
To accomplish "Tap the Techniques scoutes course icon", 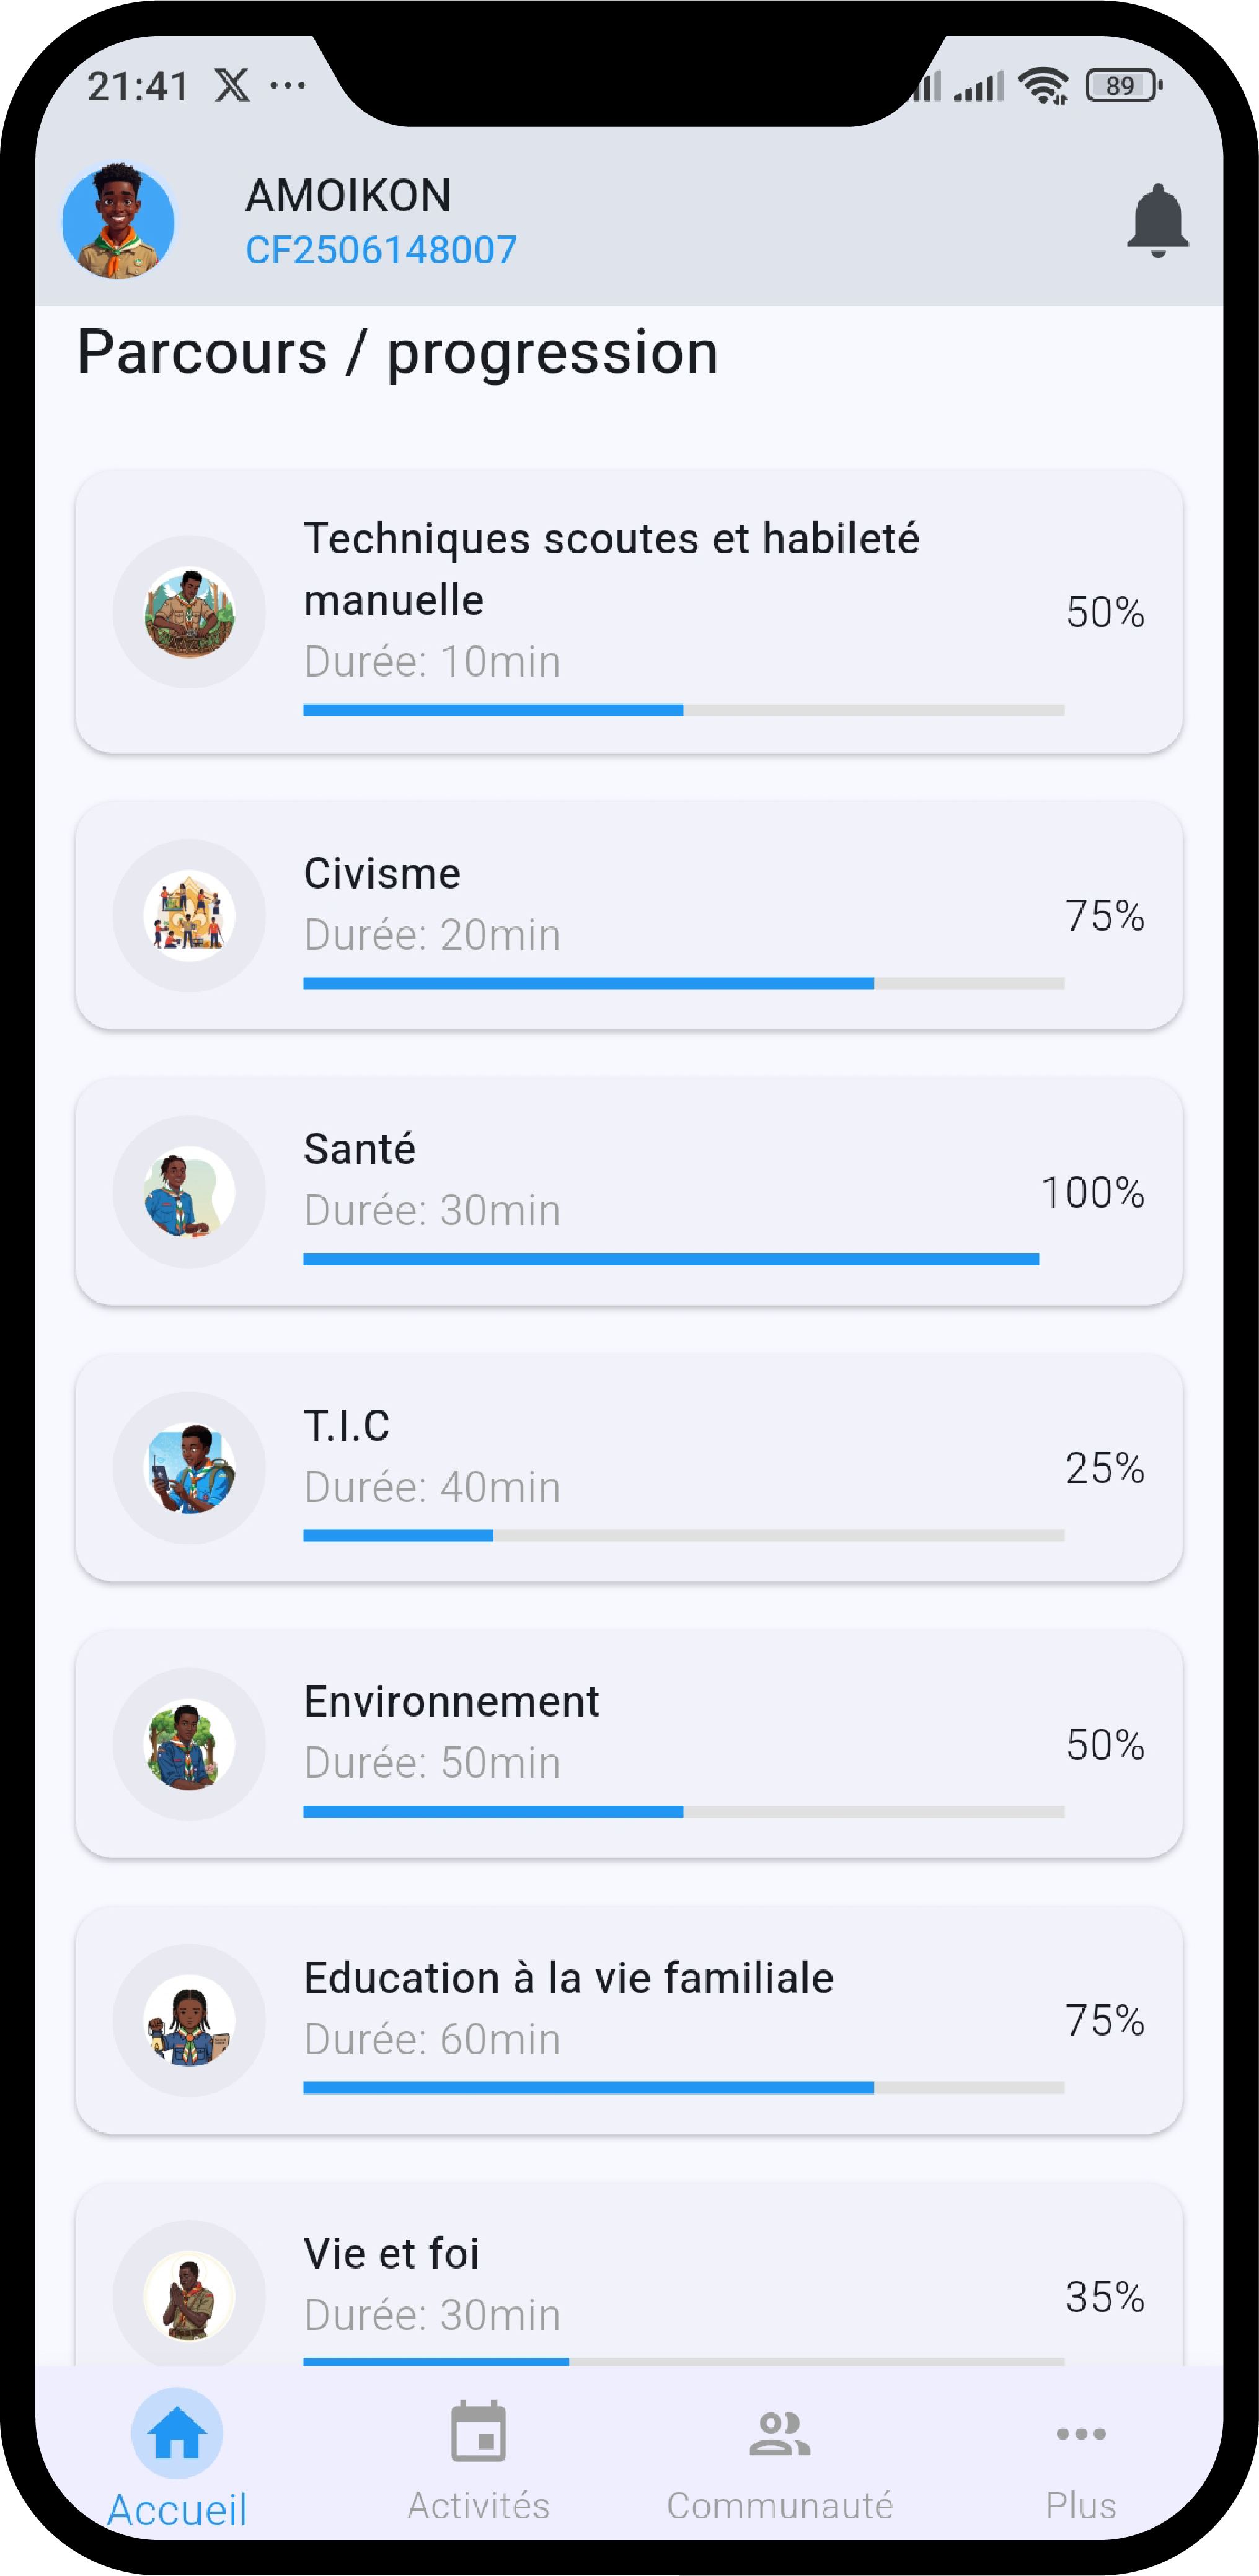I will pyautogui.click(x=189, y=612).
